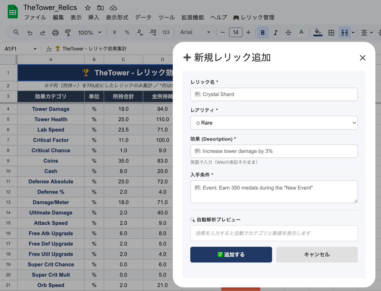Image resolution: width=381 pixels, height=291 pixels.
Task: Open the fill color picker
Action: (318, 32)
